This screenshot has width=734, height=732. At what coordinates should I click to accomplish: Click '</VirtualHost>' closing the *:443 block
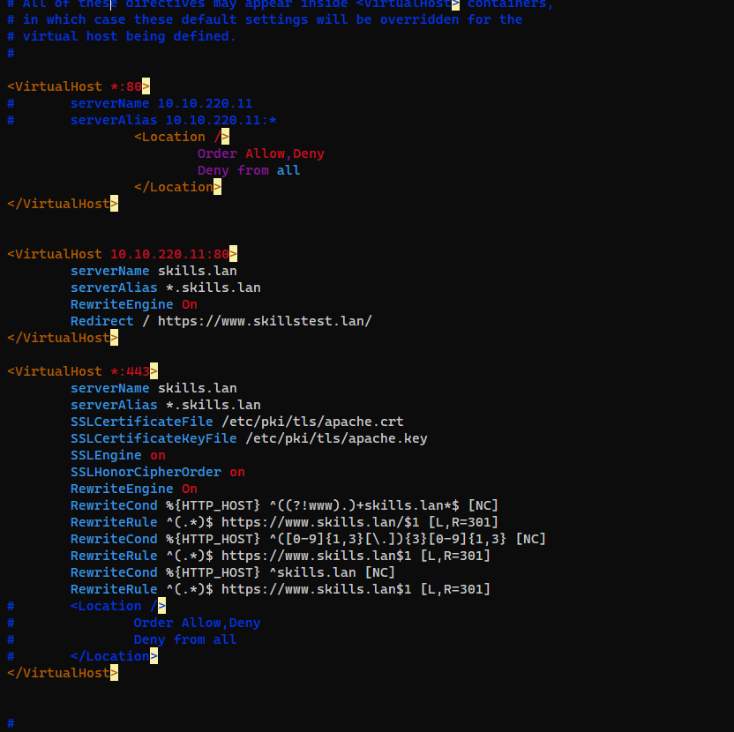click(x=63, y=674)
